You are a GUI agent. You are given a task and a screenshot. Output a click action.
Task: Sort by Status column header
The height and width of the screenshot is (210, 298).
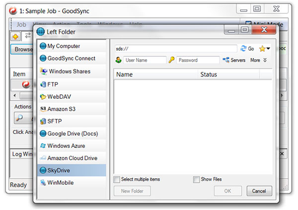click(228, 74)
